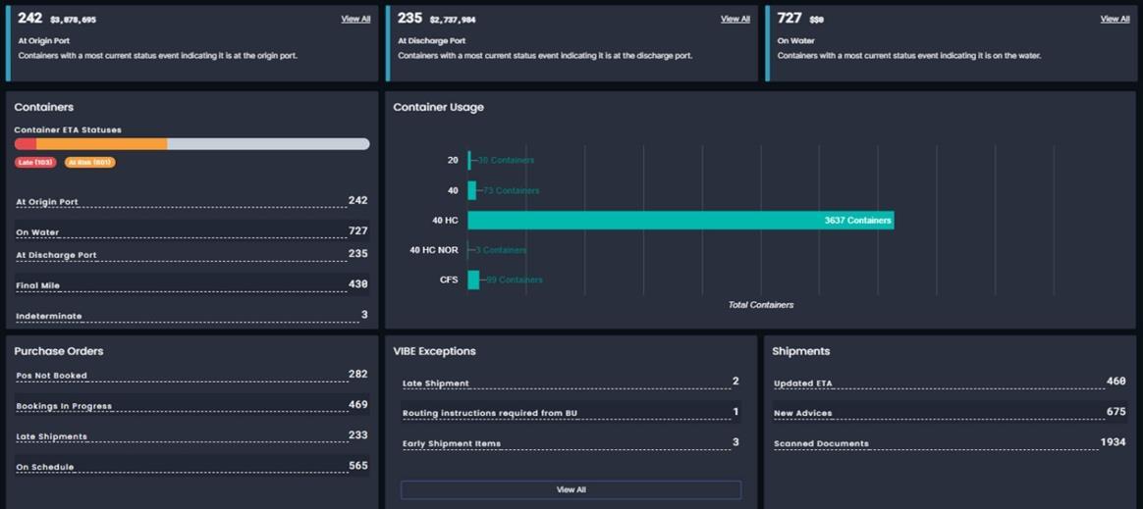Open View All for At Origin Port
The image size is (1143, 509).
click(355, 19)
